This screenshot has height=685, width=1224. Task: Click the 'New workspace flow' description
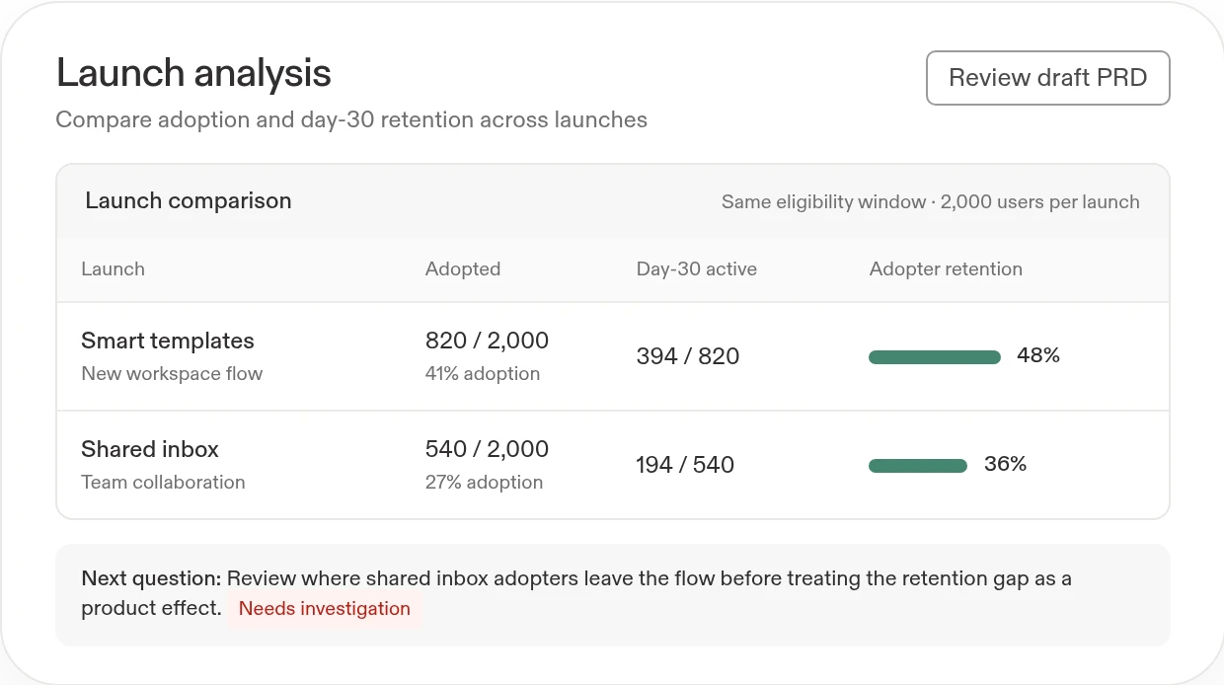172,374
